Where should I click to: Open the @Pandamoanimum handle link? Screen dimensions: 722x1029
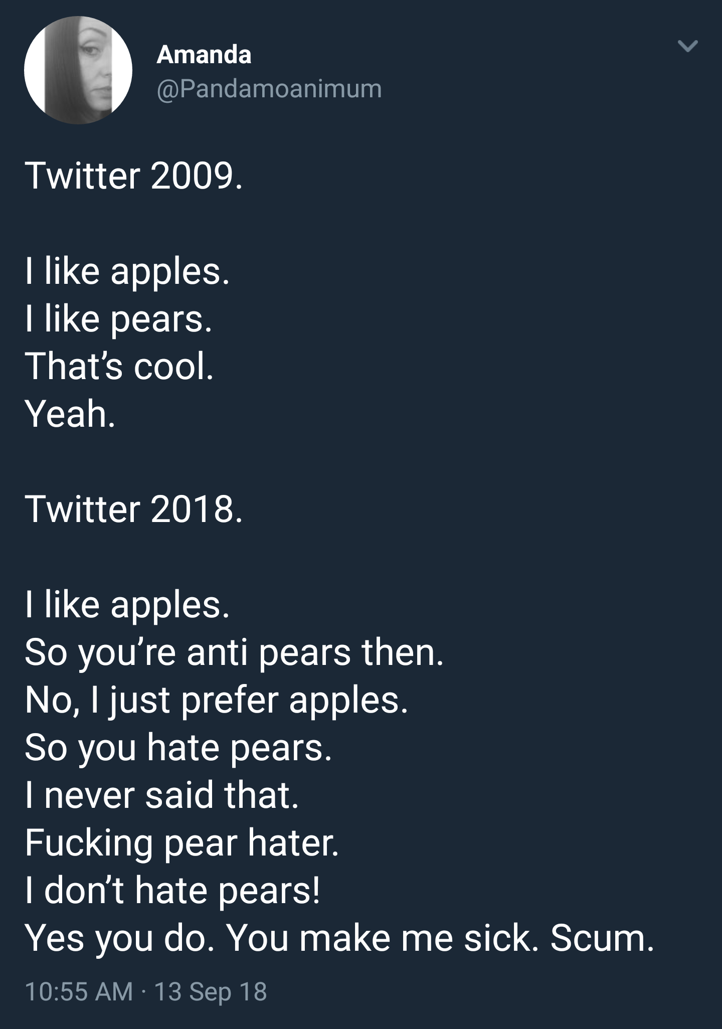click(270, 89)
